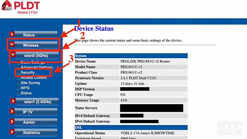Click the PLDT Home Fibr logo
Screen dimensions: 247x139
point(20,7)
